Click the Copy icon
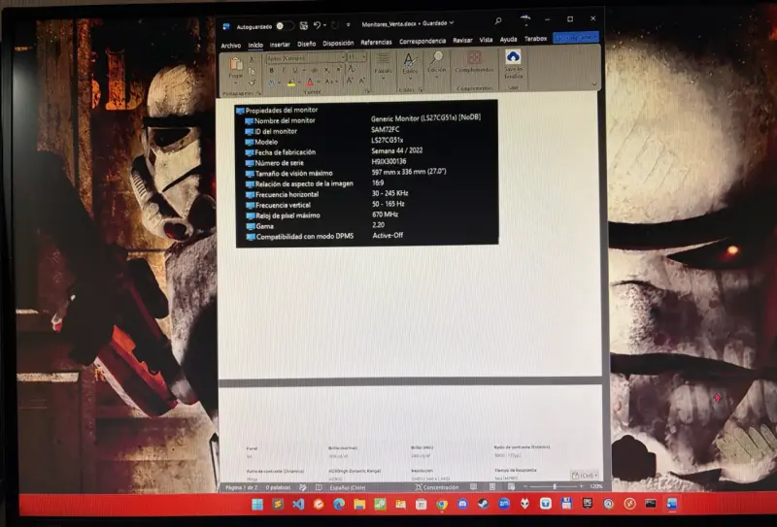This screenshot has width=777, height=527. (x=252, y=71)
